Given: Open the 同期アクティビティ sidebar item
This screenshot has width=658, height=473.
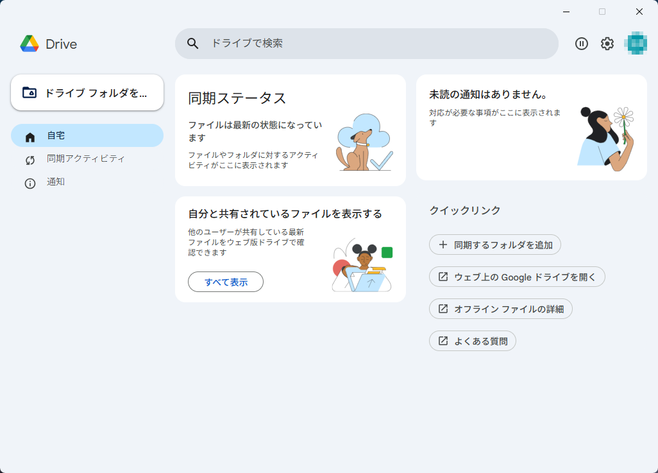Looking at the screenshot, I should (86, 159).
